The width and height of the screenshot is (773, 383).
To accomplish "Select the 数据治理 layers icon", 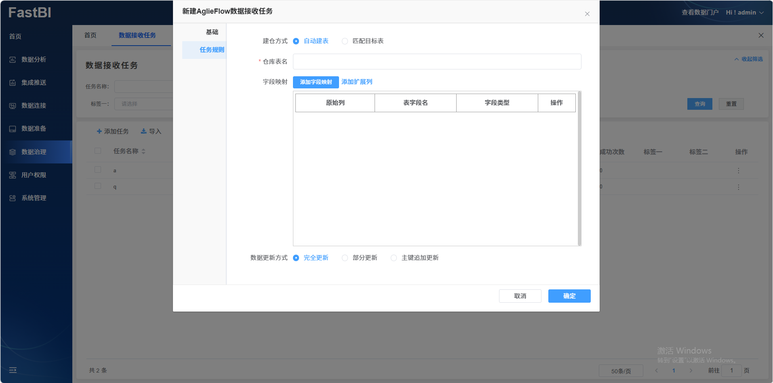I will click(13, 152).
